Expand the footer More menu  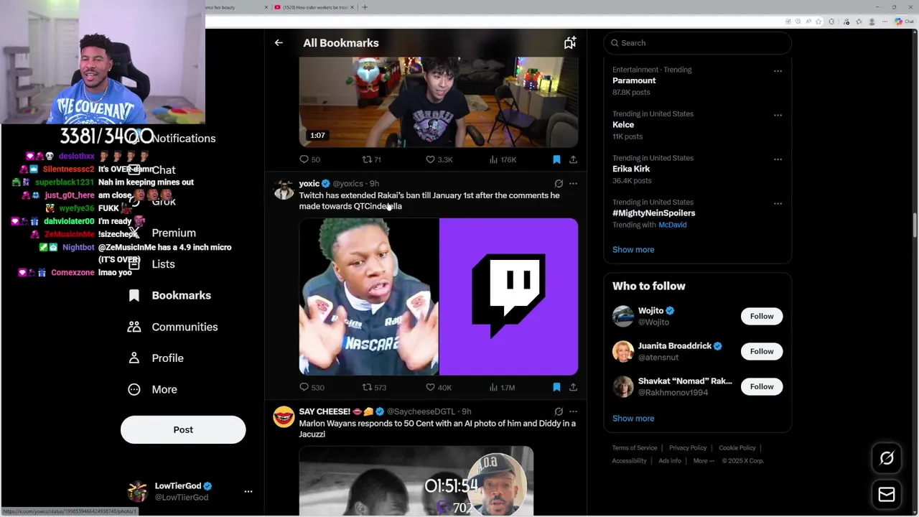(x=704, y=461)
